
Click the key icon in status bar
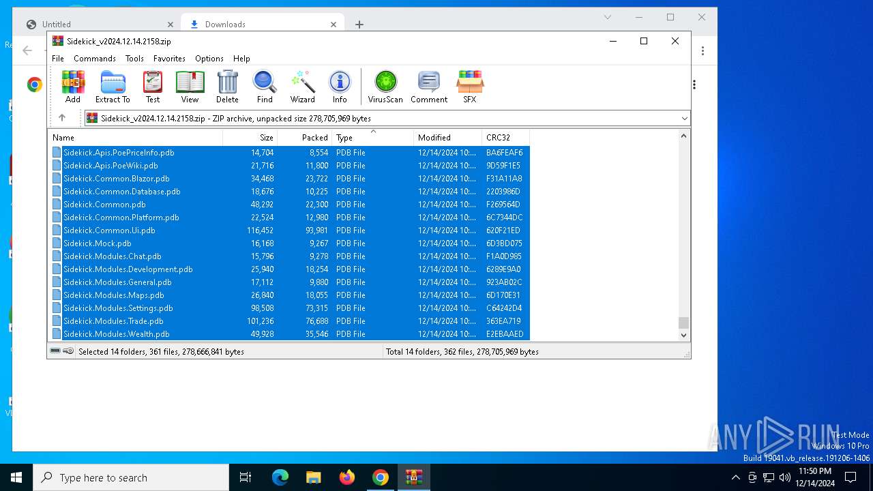(68, 351)
